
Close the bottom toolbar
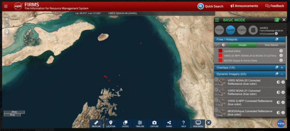pos(209,123)
